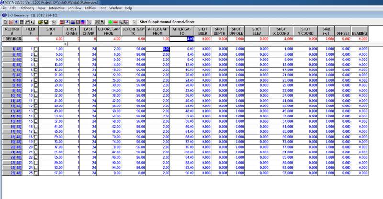
Task: Click the BEARING column header
Action: click(x=360, y=31)
